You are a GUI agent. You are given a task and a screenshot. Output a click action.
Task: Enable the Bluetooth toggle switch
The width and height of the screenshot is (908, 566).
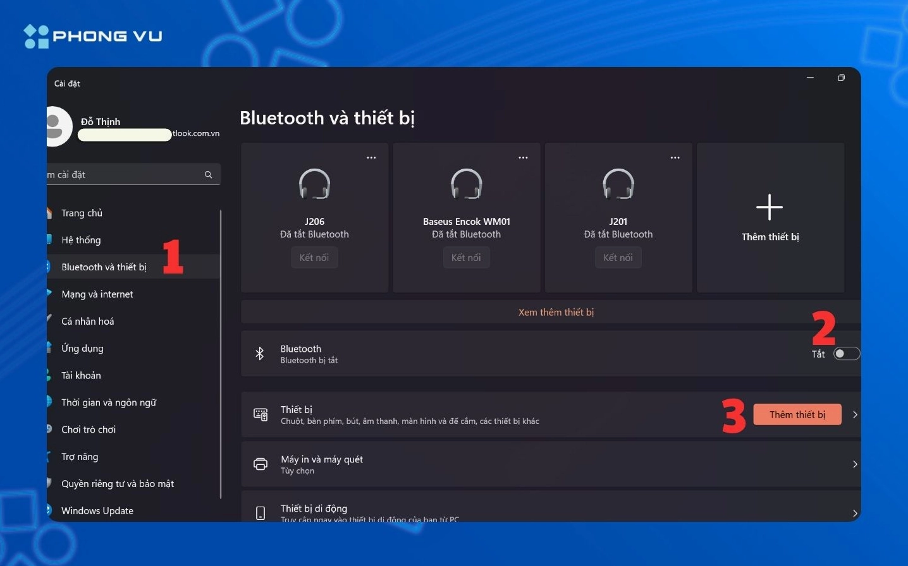[x=847, y=353]
